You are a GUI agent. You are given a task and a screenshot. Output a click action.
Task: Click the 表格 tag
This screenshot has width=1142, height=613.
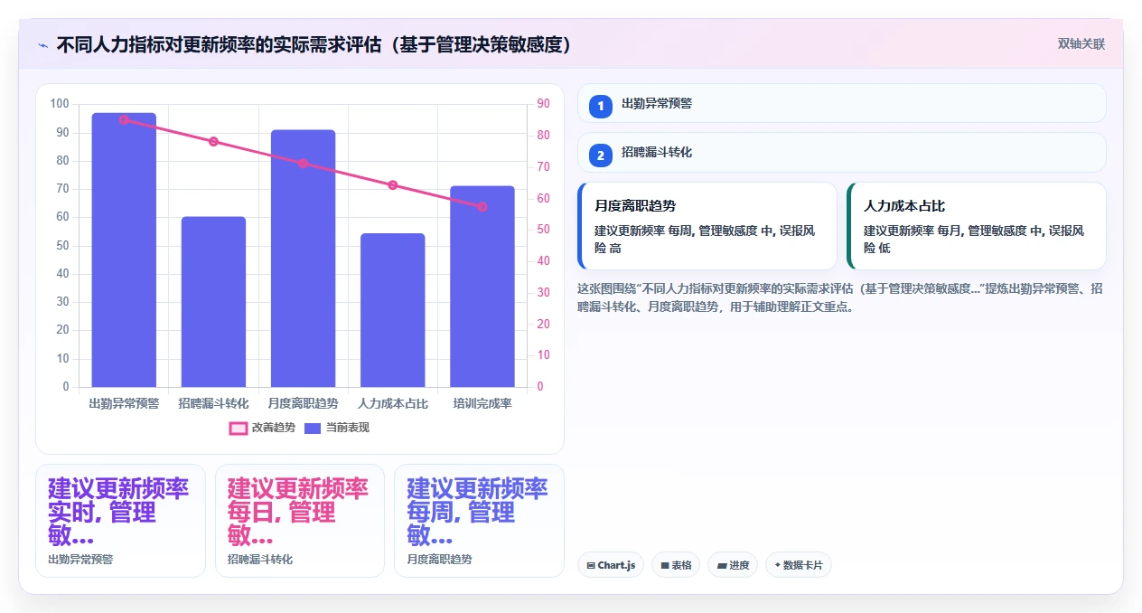tap(676, 565)
